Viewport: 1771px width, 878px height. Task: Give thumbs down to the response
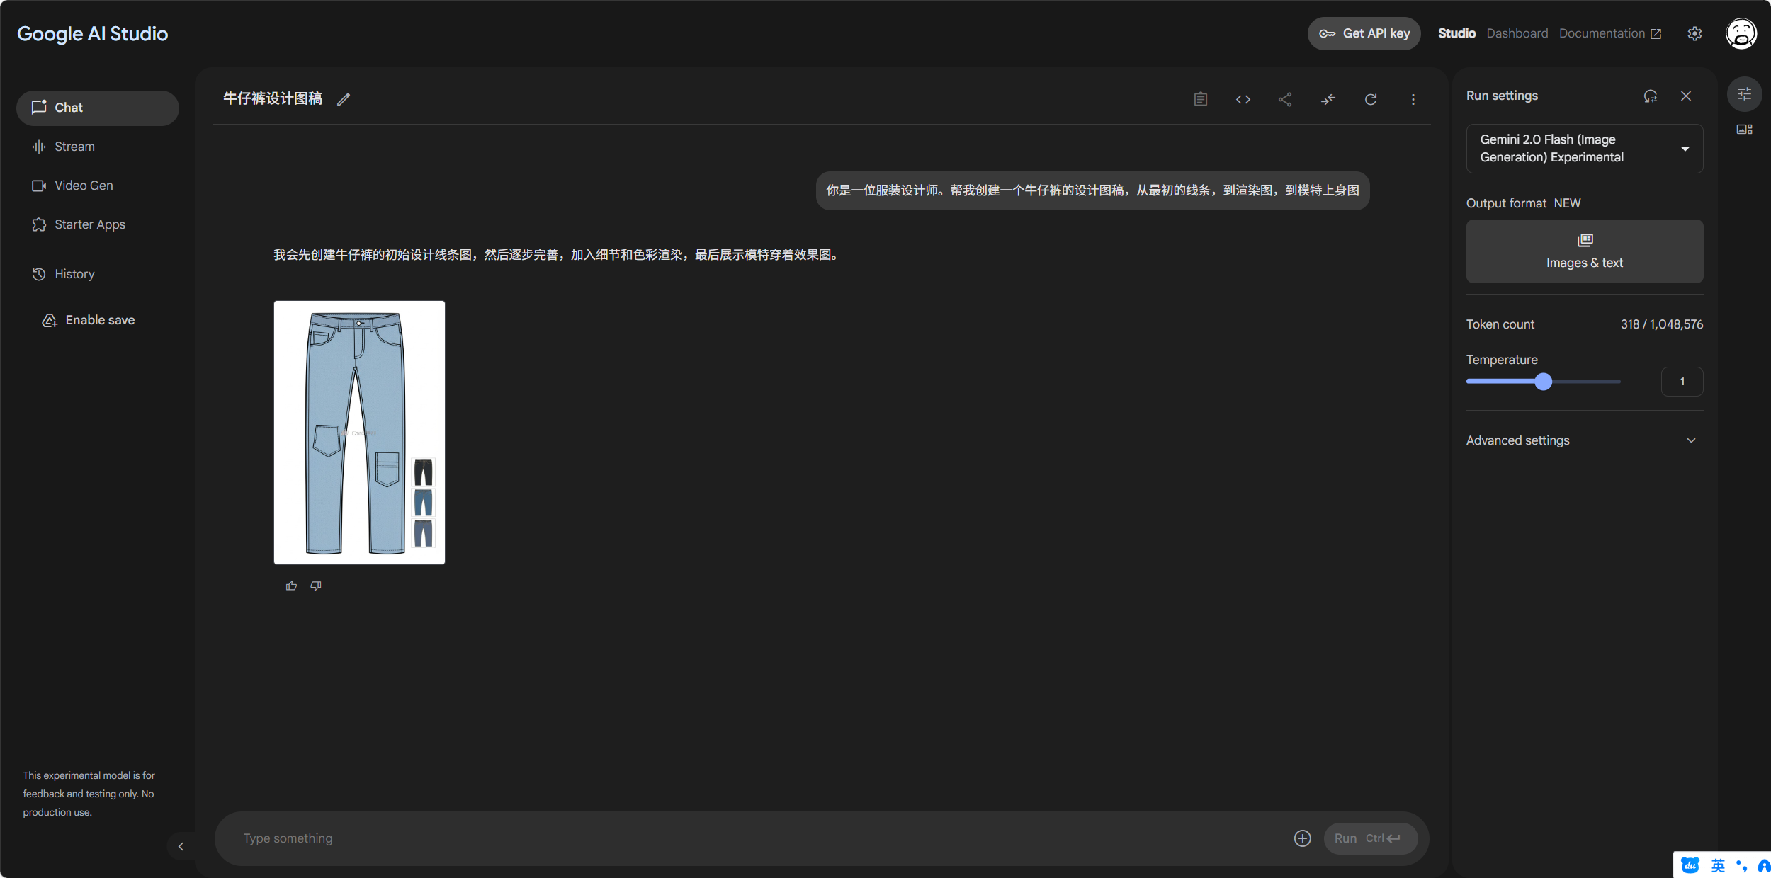pos(316,586)
